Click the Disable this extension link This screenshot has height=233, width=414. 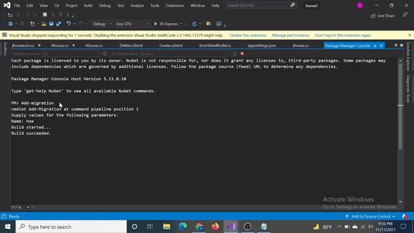pos(248,35)
